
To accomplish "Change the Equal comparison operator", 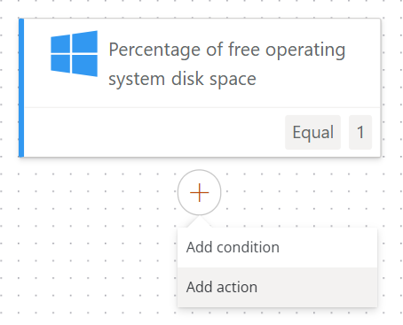I will click(312, 132).
